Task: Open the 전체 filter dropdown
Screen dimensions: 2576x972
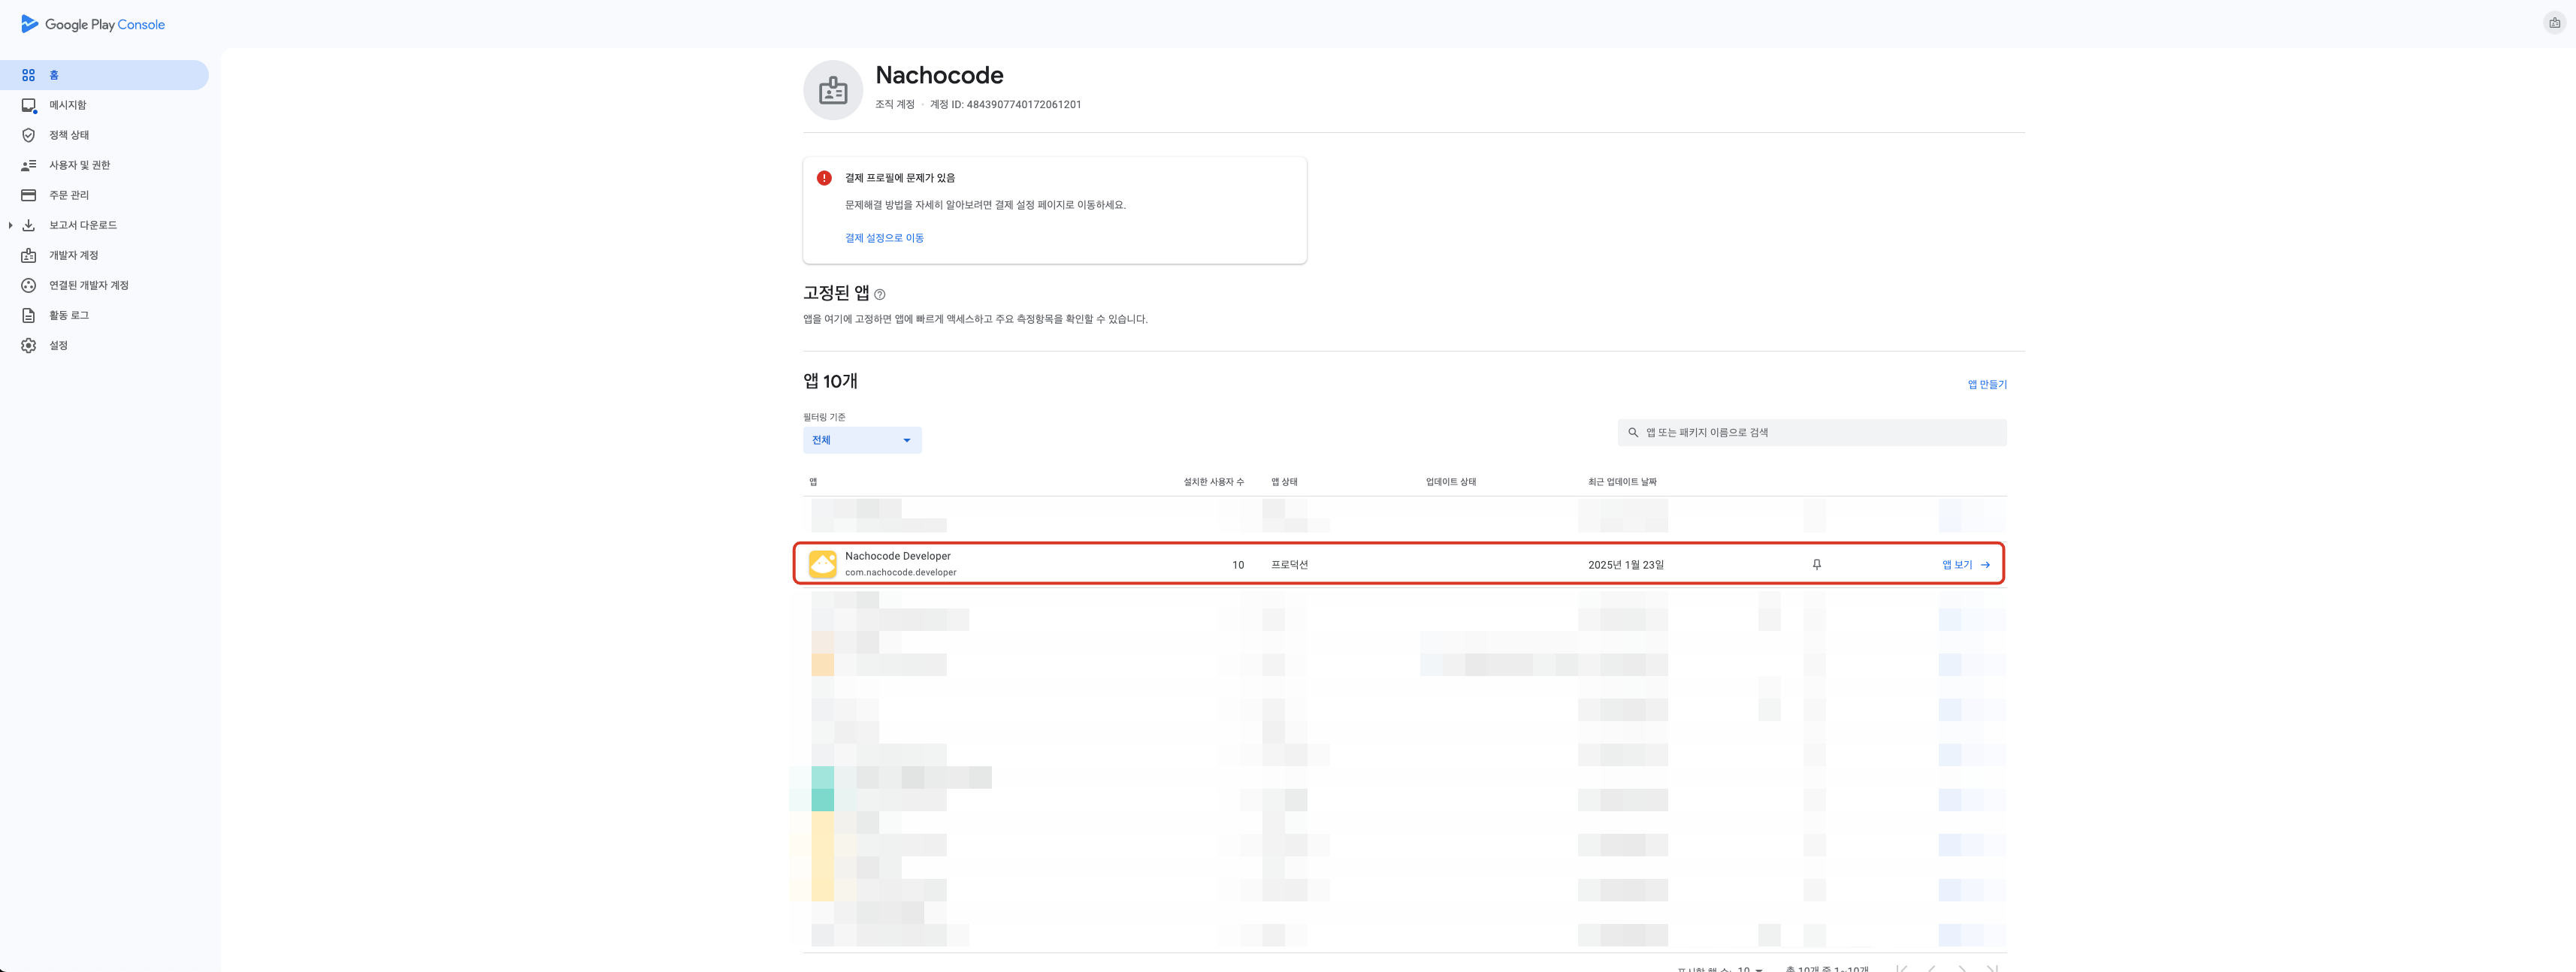Action: pyautogui.click(x=861, y=440)
